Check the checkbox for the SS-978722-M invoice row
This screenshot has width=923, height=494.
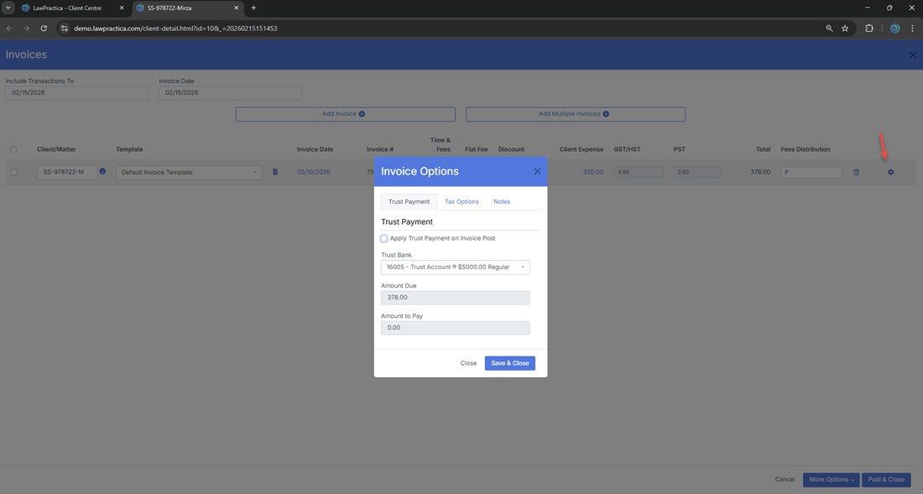point(13,173)
